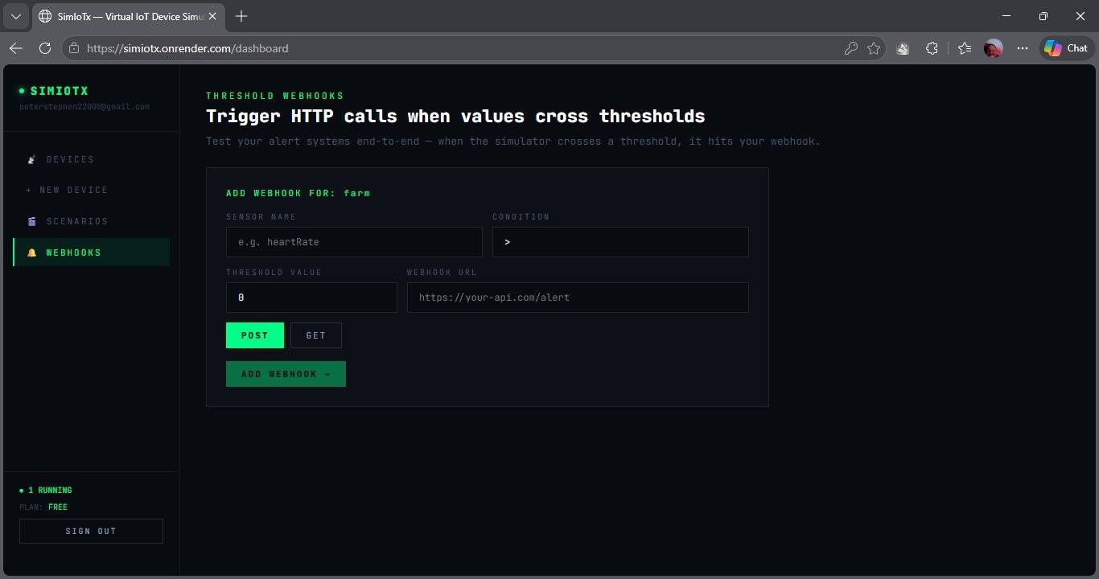
Task: Select the Webhooks sidebar item
Action: point(91,253)
